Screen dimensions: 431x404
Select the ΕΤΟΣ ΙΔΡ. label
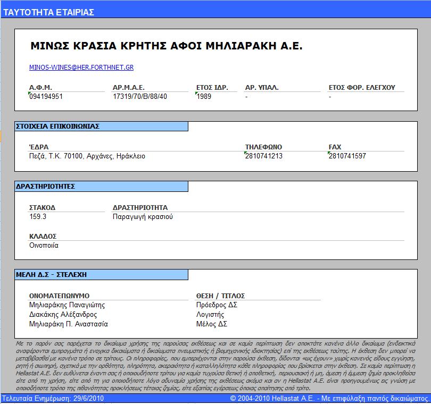click(x=212, y=88)
